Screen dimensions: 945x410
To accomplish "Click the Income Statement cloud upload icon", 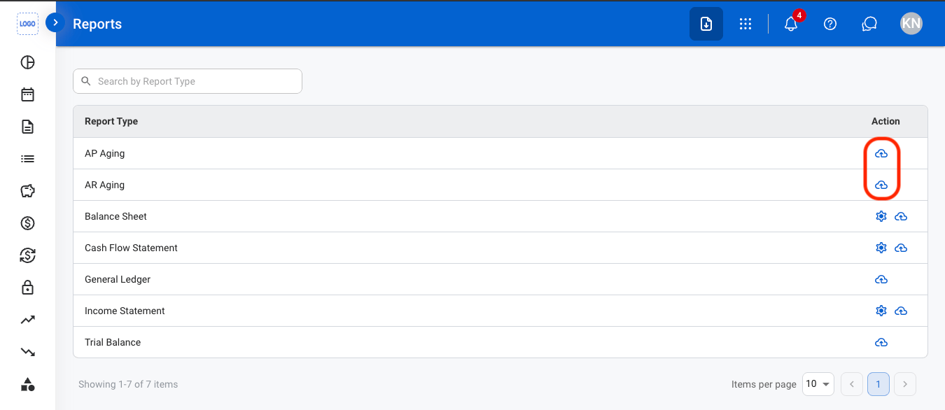I will [x=901, y=311].
